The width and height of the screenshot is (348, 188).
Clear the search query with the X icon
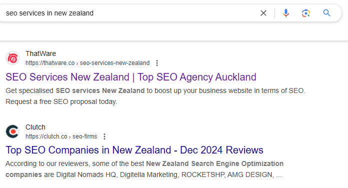263,13
